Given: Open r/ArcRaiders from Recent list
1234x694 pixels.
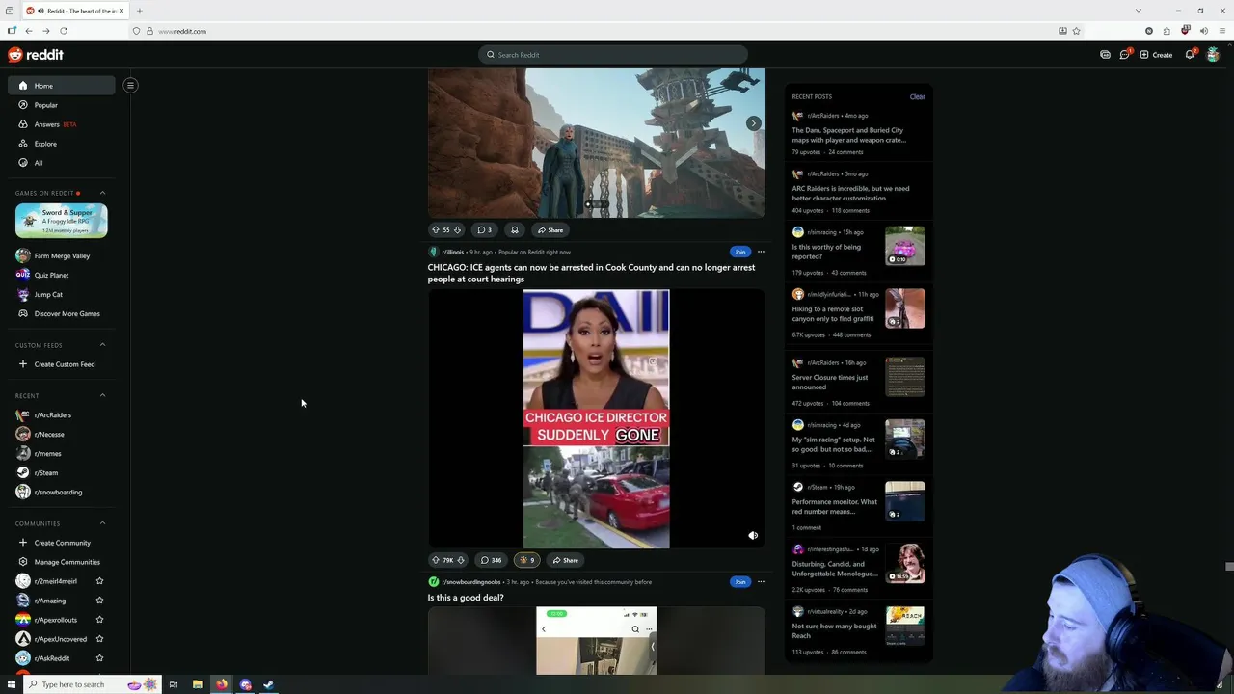Looking at the screenshot, I should point(62,414).
